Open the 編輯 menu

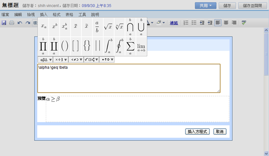click(18, 15)
